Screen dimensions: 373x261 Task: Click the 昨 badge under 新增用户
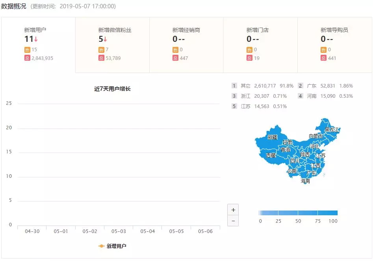click(27, 50)
